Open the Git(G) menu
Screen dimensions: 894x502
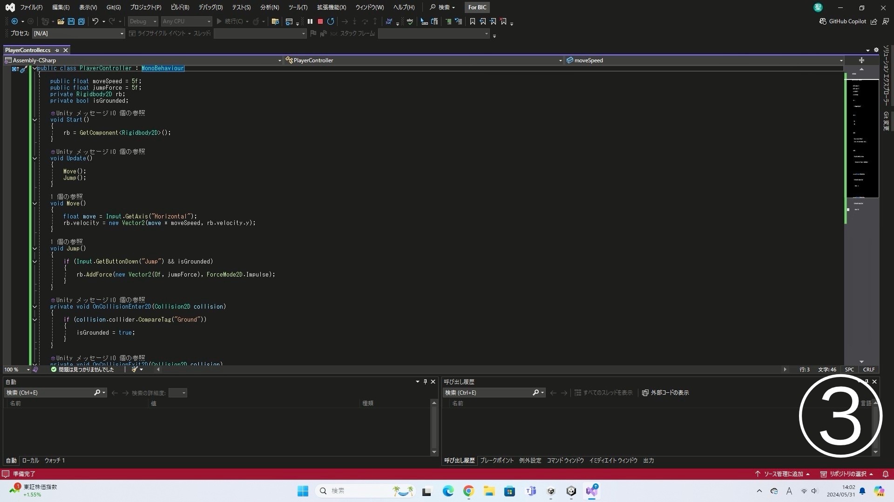(113, 7)
